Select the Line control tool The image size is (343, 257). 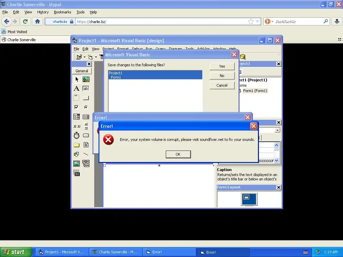click(86, 154)
